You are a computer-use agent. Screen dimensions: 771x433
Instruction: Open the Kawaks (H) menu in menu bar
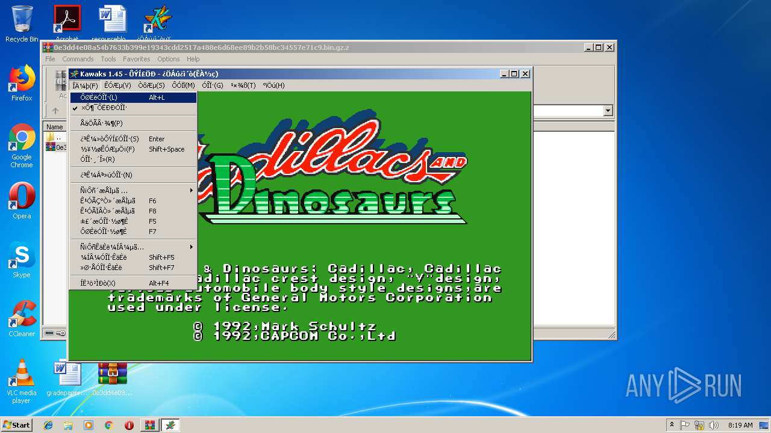click(x=273, y=85)
